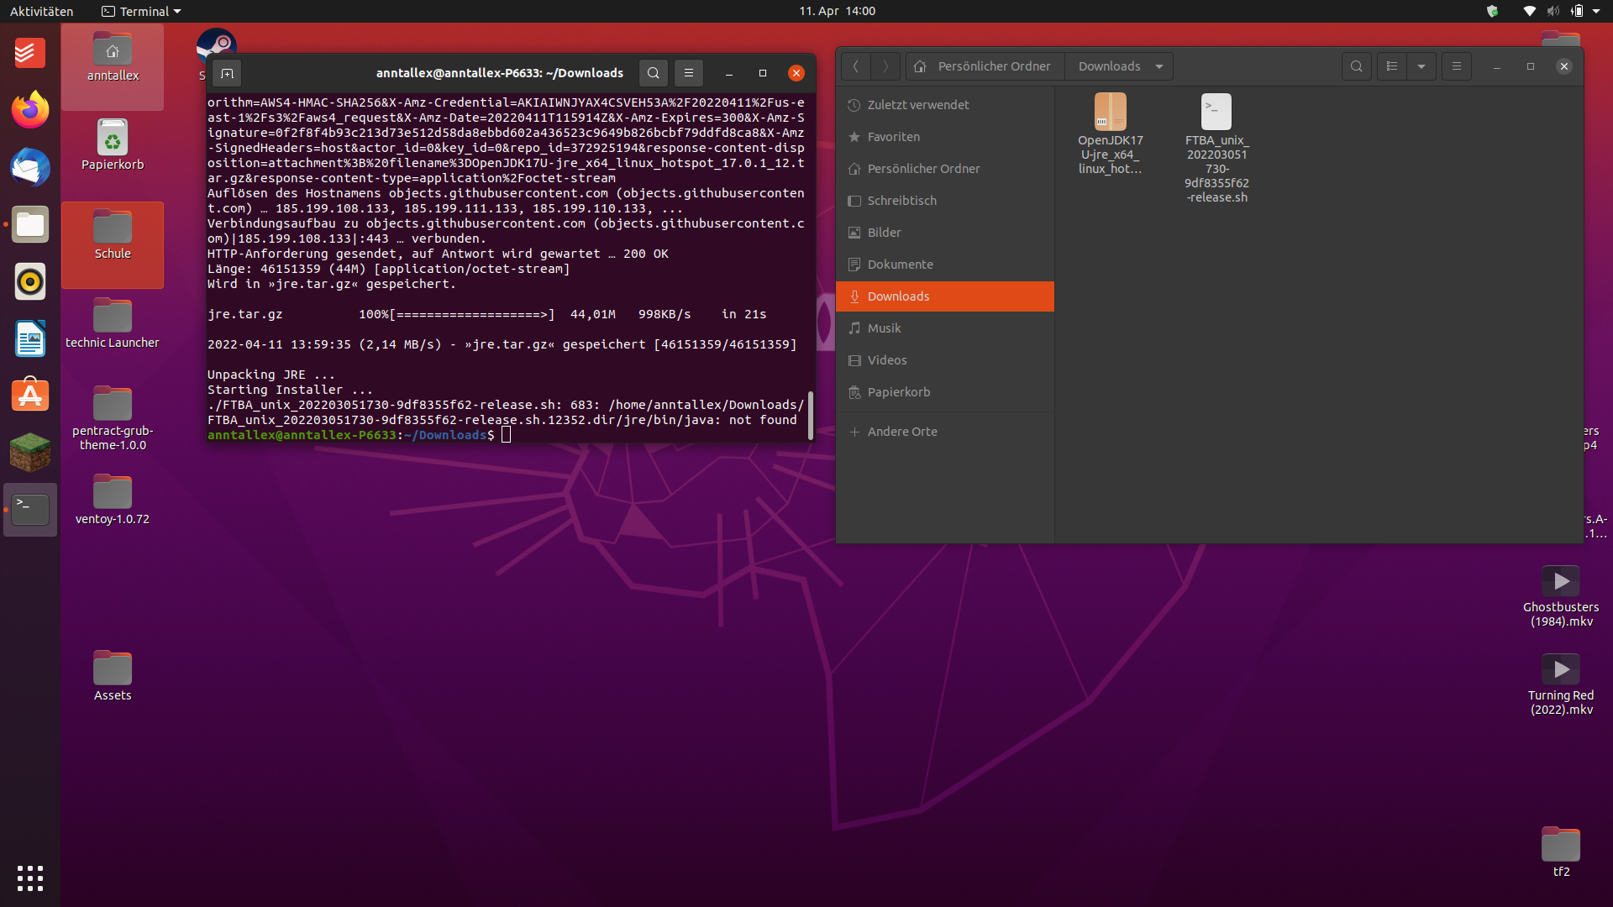Select the FTBA_unix release.sh script file
This screenshot has height=907, width=1613.
(1216, 148)
